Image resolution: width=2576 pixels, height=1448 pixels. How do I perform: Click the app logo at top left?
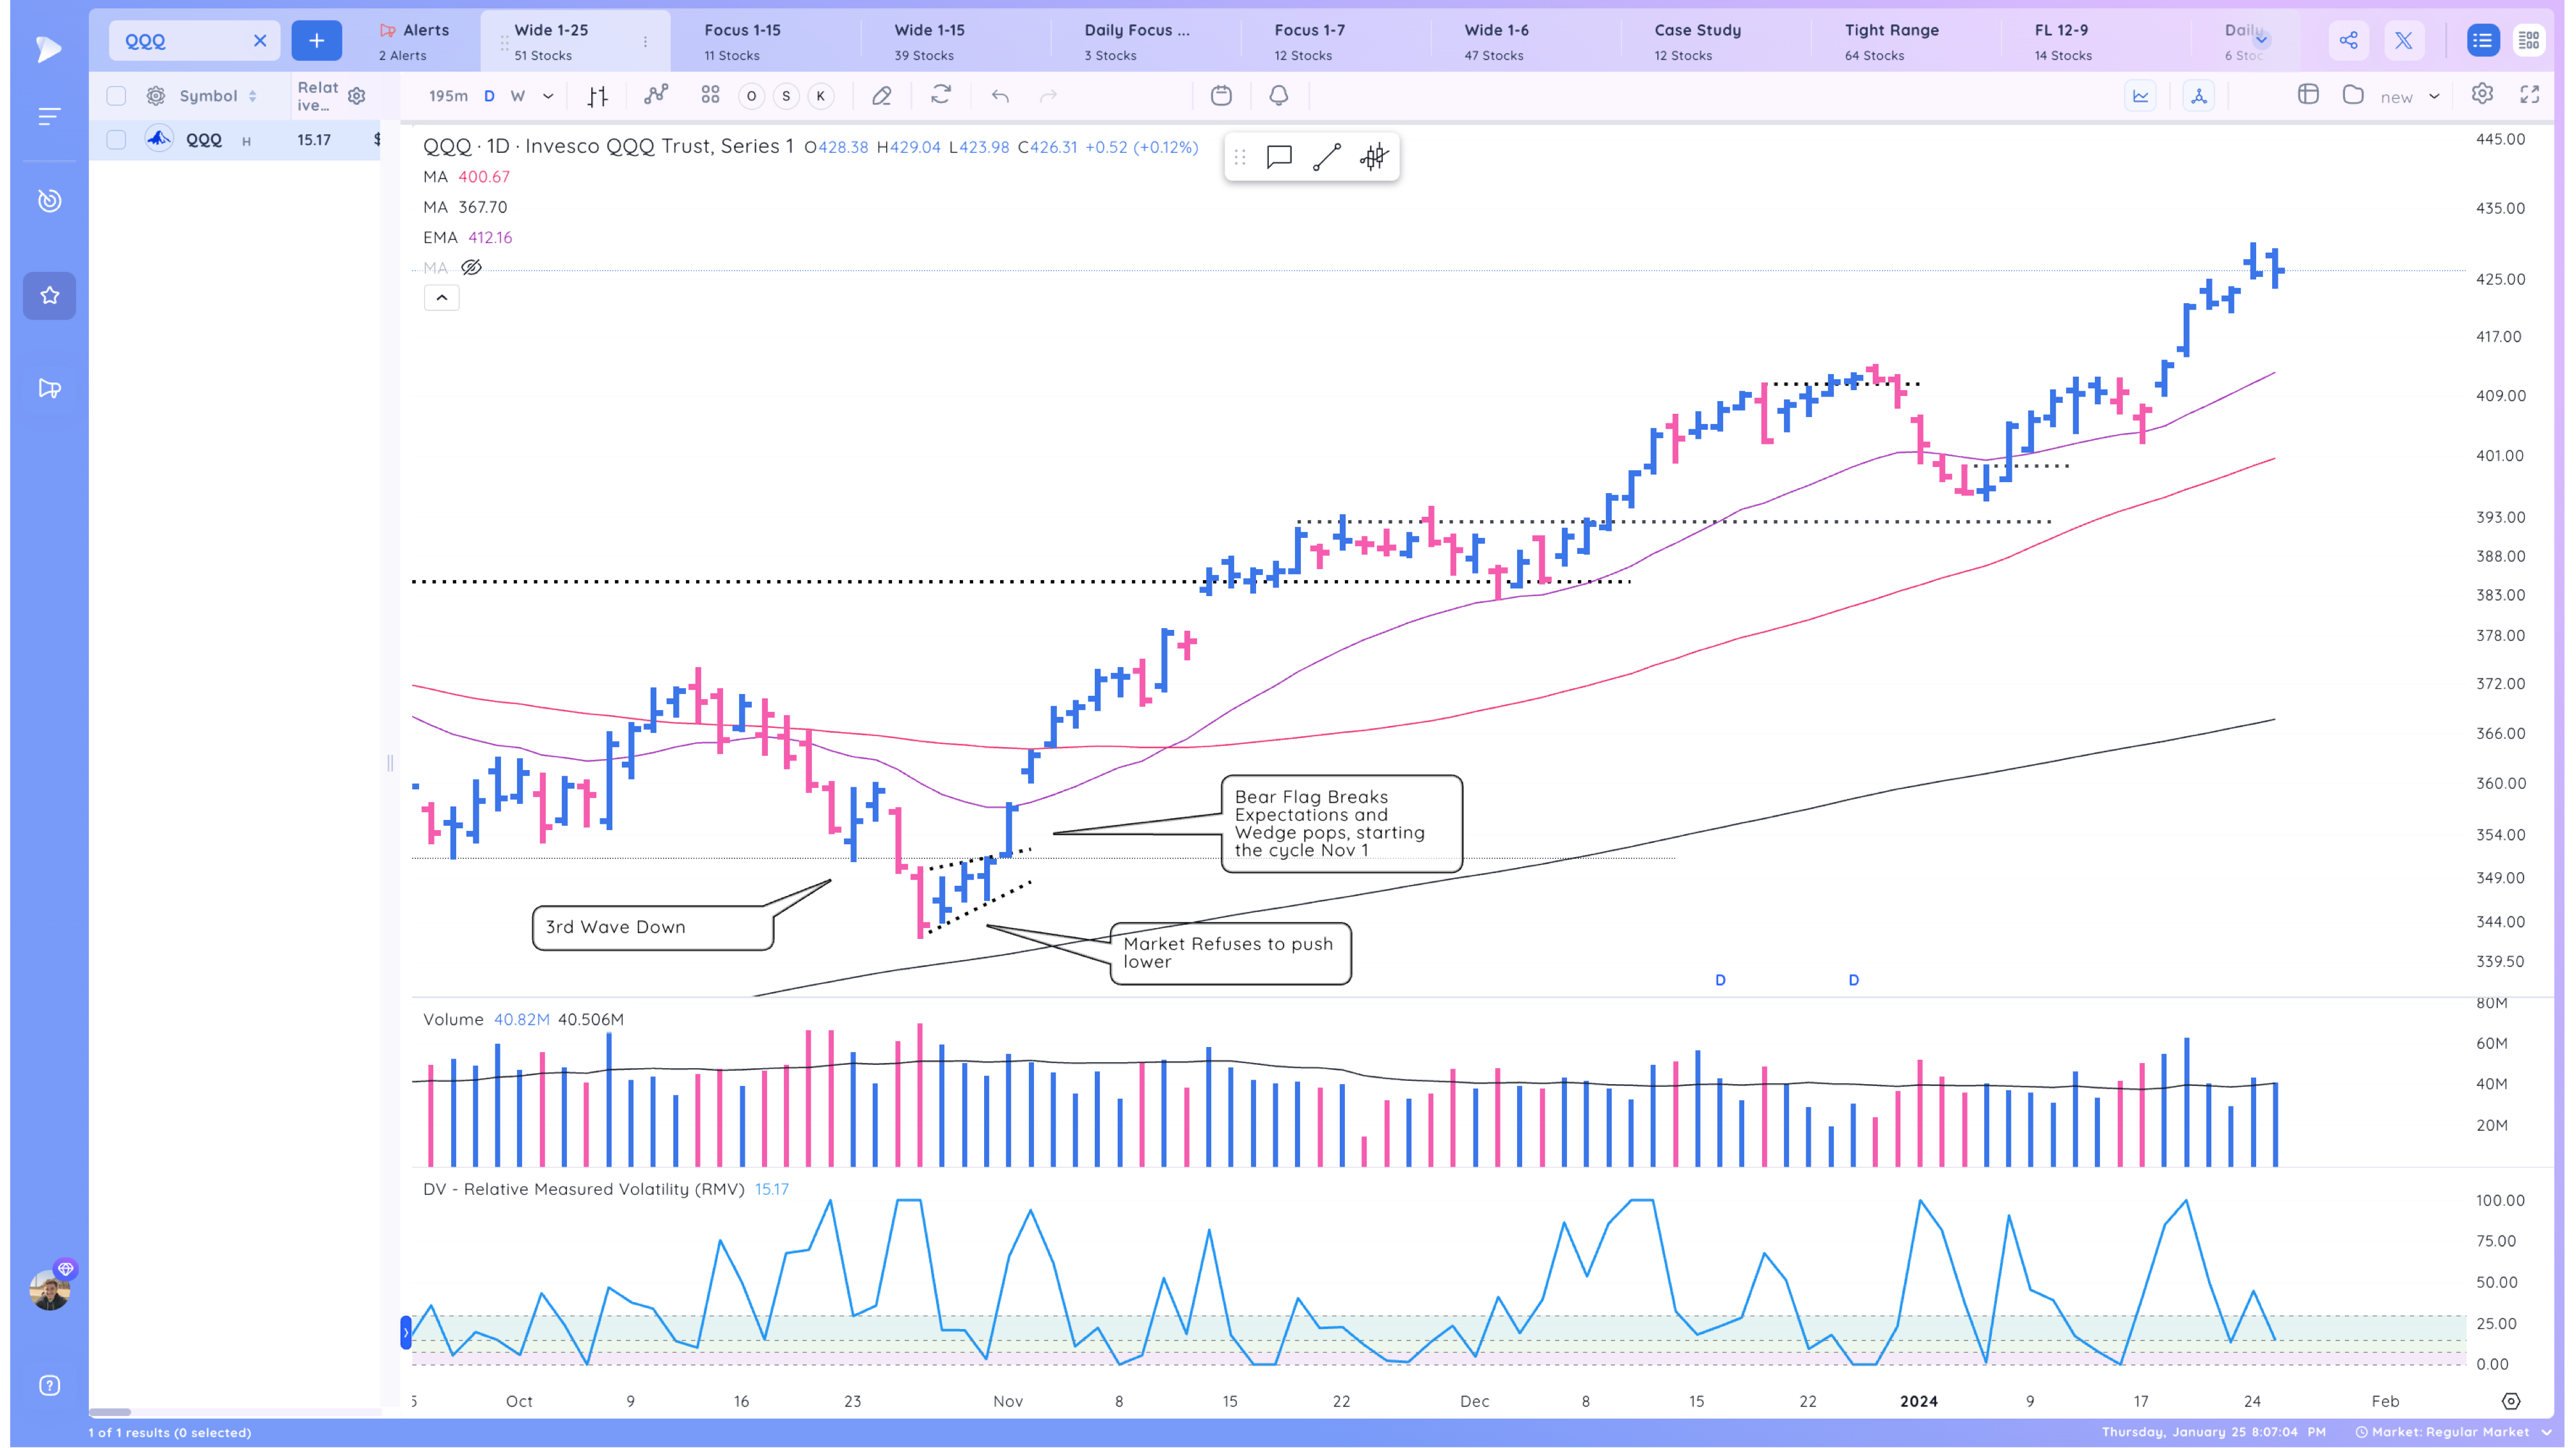[48, 48]
